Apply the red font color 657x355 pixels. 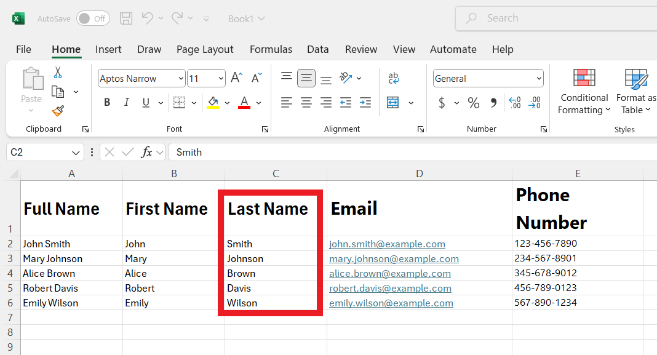(x=244, y=103)
